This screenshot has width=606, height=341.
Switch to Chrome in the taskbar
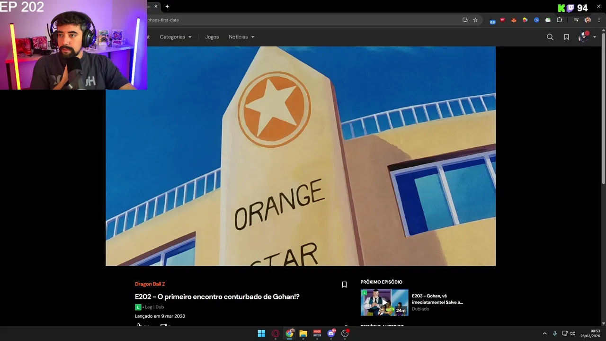[289, 333]
